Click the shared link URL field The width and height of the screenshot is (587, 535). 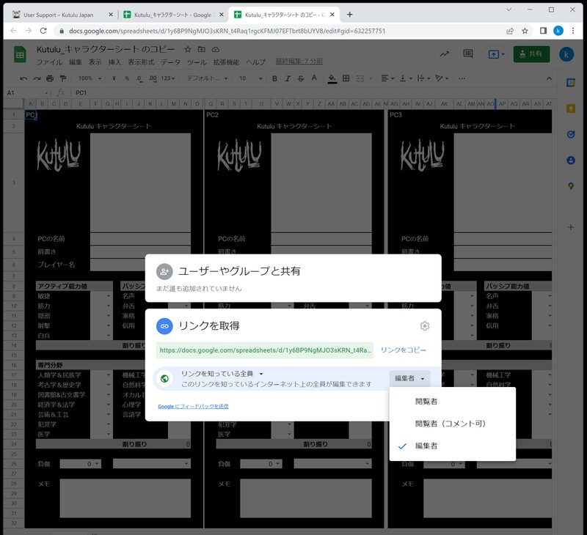265,350
